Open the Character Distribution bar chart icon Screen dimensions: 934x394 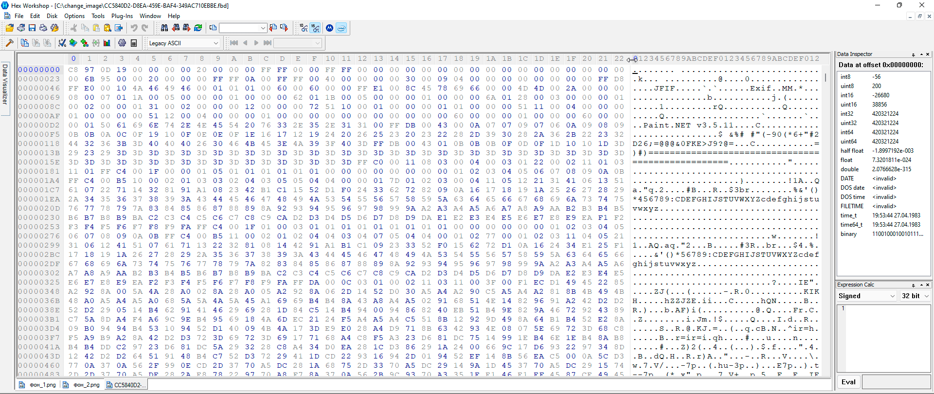tap(107, 43)
